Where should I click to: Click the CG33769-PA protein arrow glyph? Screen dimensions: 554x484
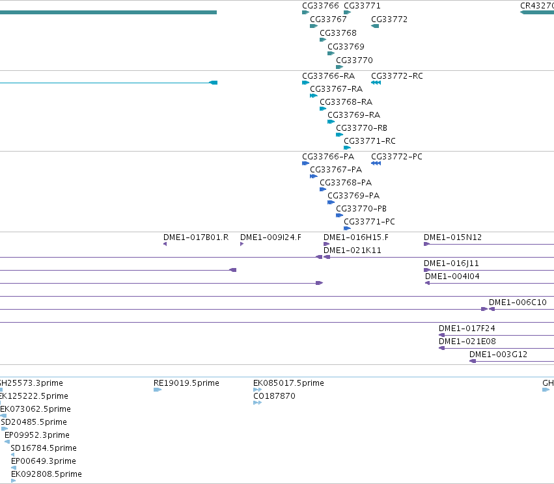pos(331,202)
